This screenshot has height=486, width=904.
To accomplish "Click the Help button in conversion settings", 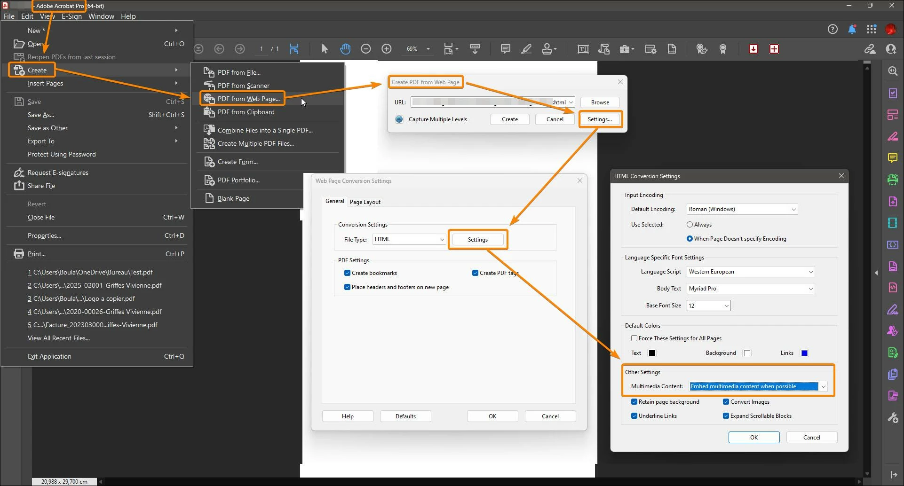I will pyautogui.click(x=348, y=416).
